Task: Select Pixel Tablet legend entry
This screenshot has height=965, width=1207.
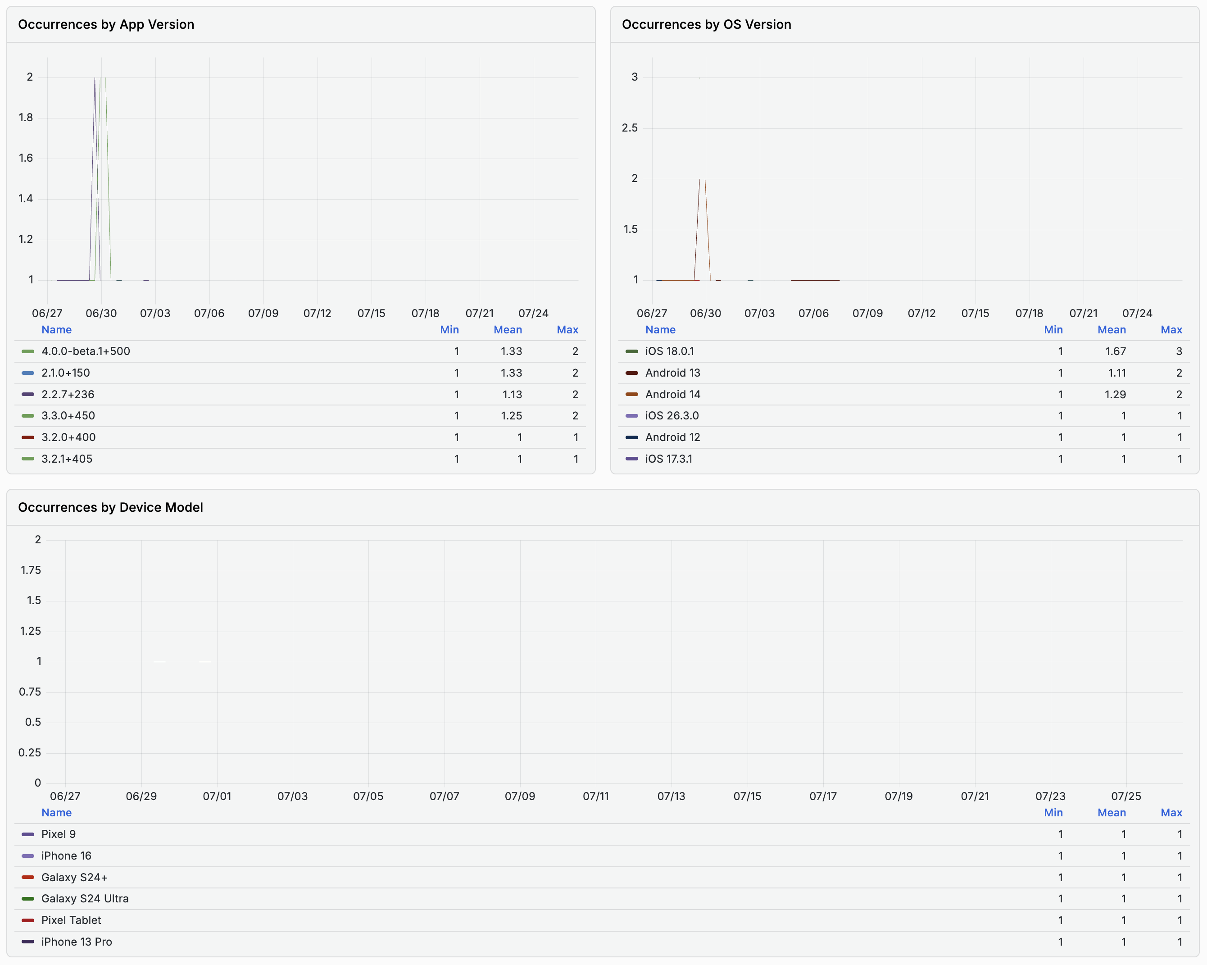Action: (71, 920)
